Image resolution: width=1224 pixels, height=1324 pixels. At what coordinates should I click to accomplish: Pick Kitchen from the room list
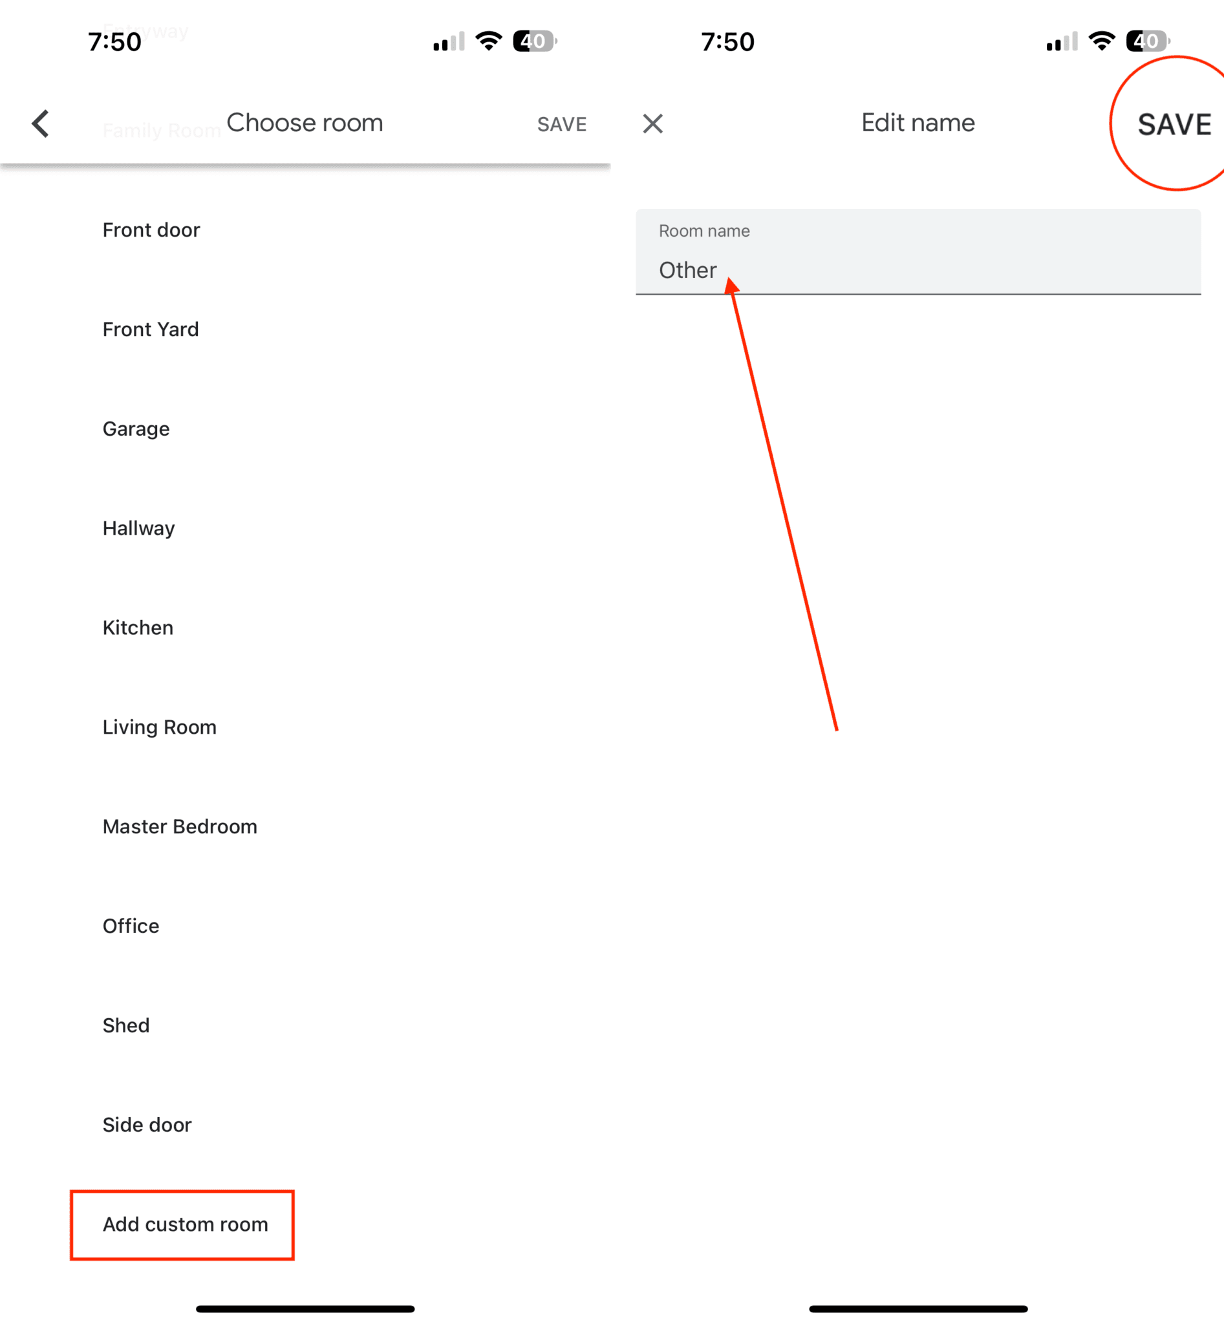tap(137, 627)
